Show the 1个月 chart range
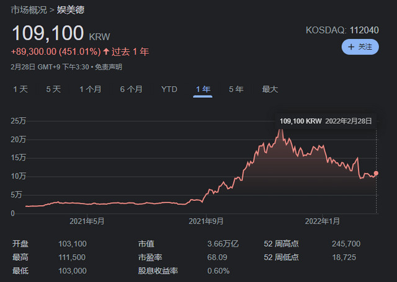 91,89
